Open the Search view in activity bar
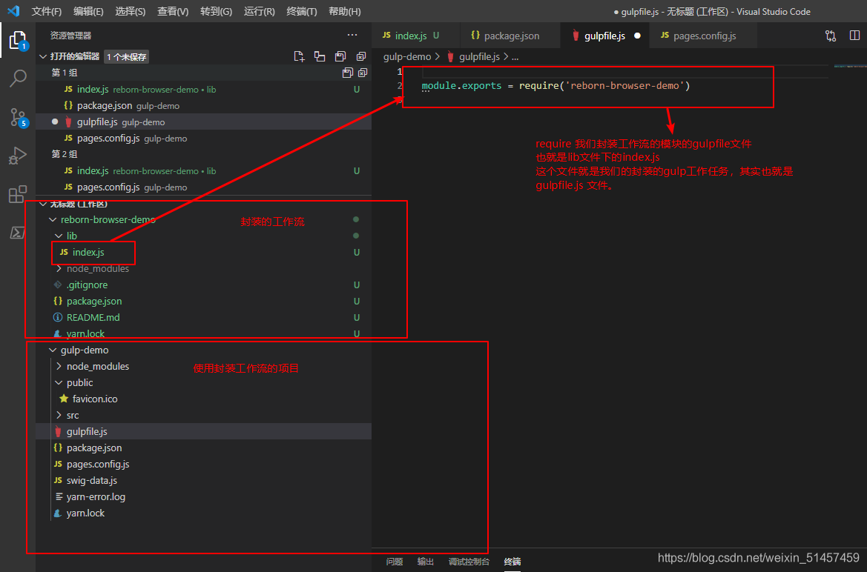Image resolution: width=867 pixels, height=572 pixels. coord(18,78)
